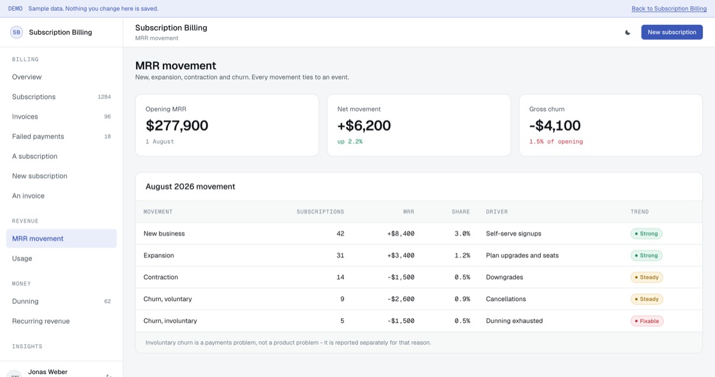Click the MRR column header
This screenshot has width=715, height=377.
click(x=409, y=212)
